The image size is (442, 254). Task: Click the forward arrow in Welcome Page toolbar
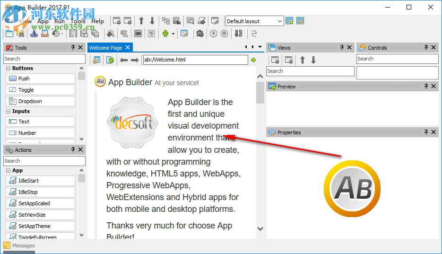click(135, 60)
